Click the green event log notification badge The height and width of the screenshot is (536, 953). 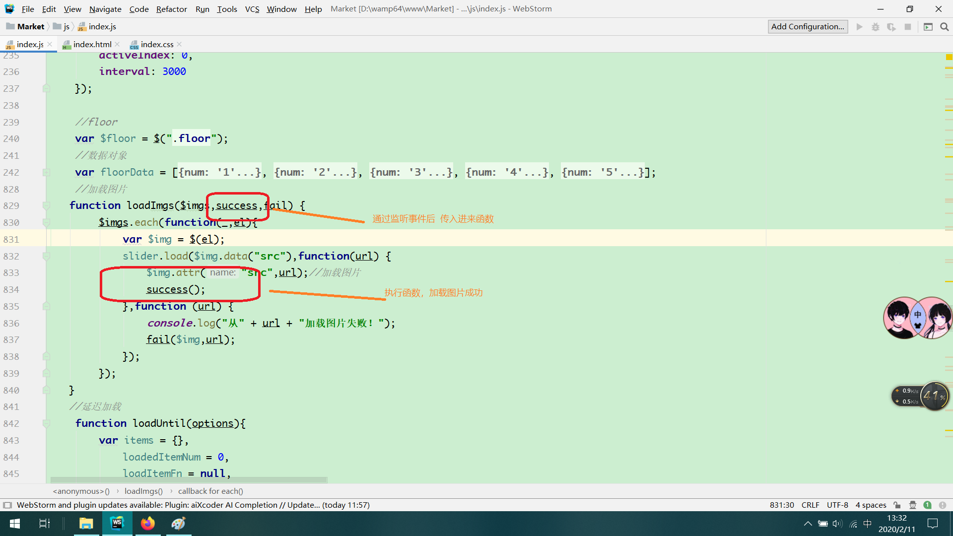tap(927, 505)
